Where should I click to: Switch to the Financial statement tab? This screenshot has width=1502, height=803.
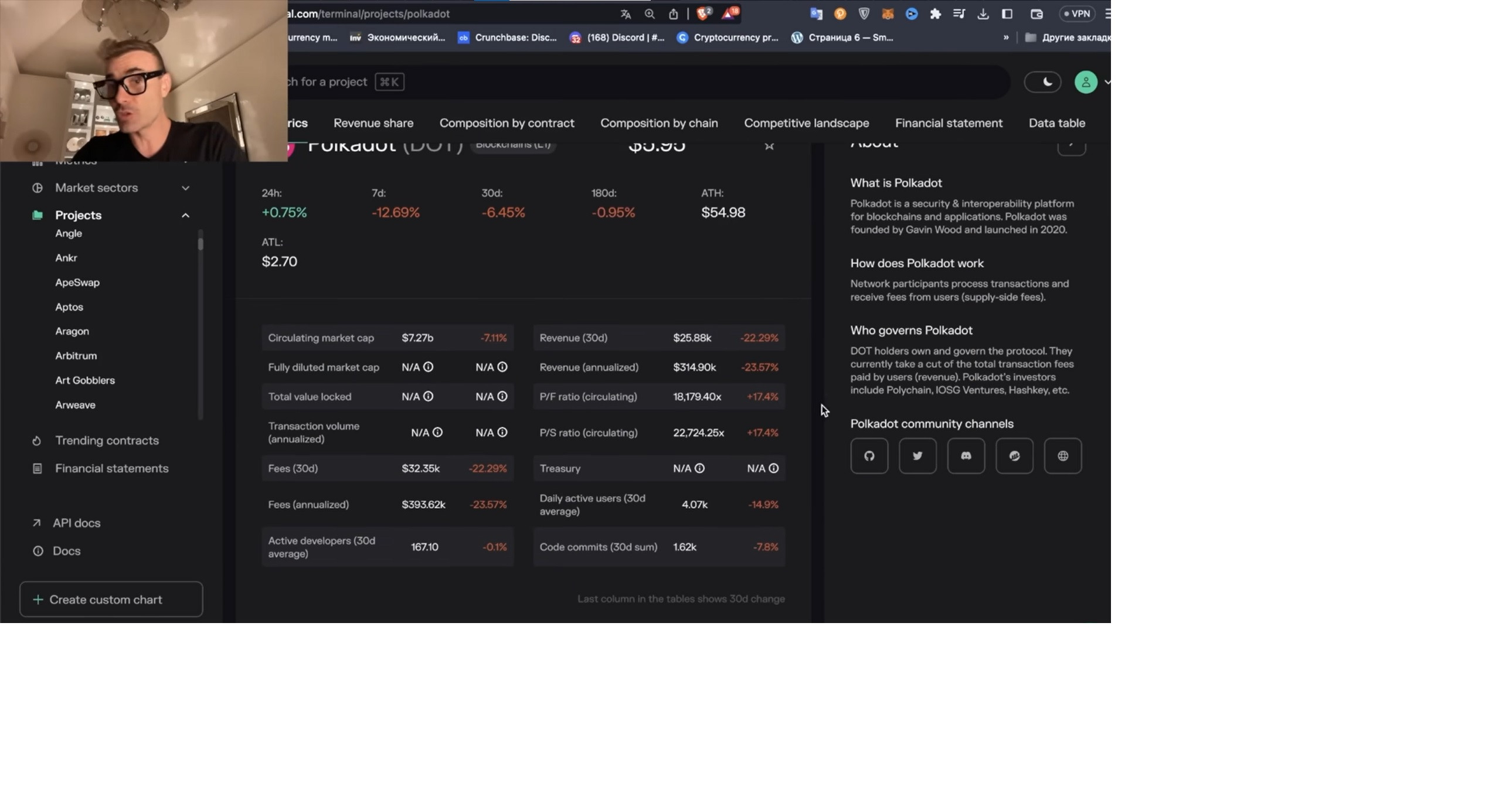pos(949,123)
